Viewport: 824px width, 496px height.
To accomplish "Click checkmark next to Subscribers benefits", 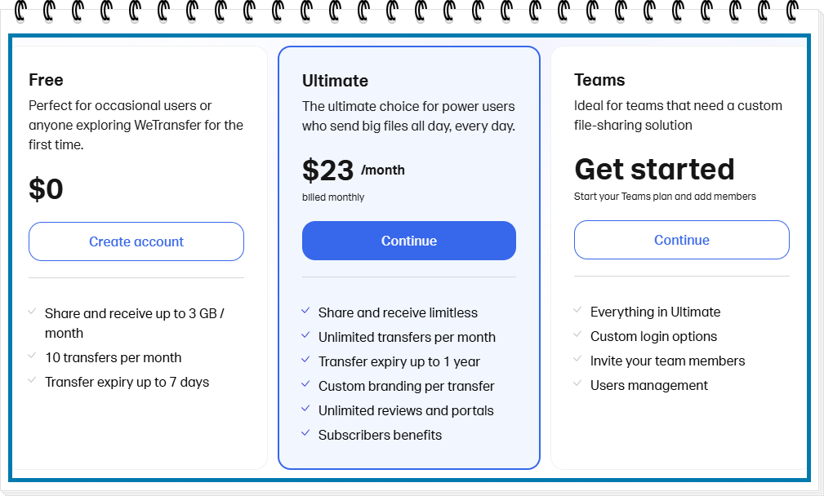I will pyautogui.click(x=305, y=433).
